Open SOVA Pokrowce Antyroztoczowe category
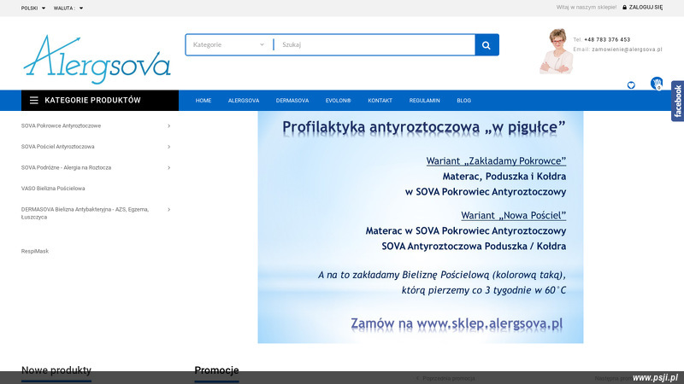 [x=61, y=125]
